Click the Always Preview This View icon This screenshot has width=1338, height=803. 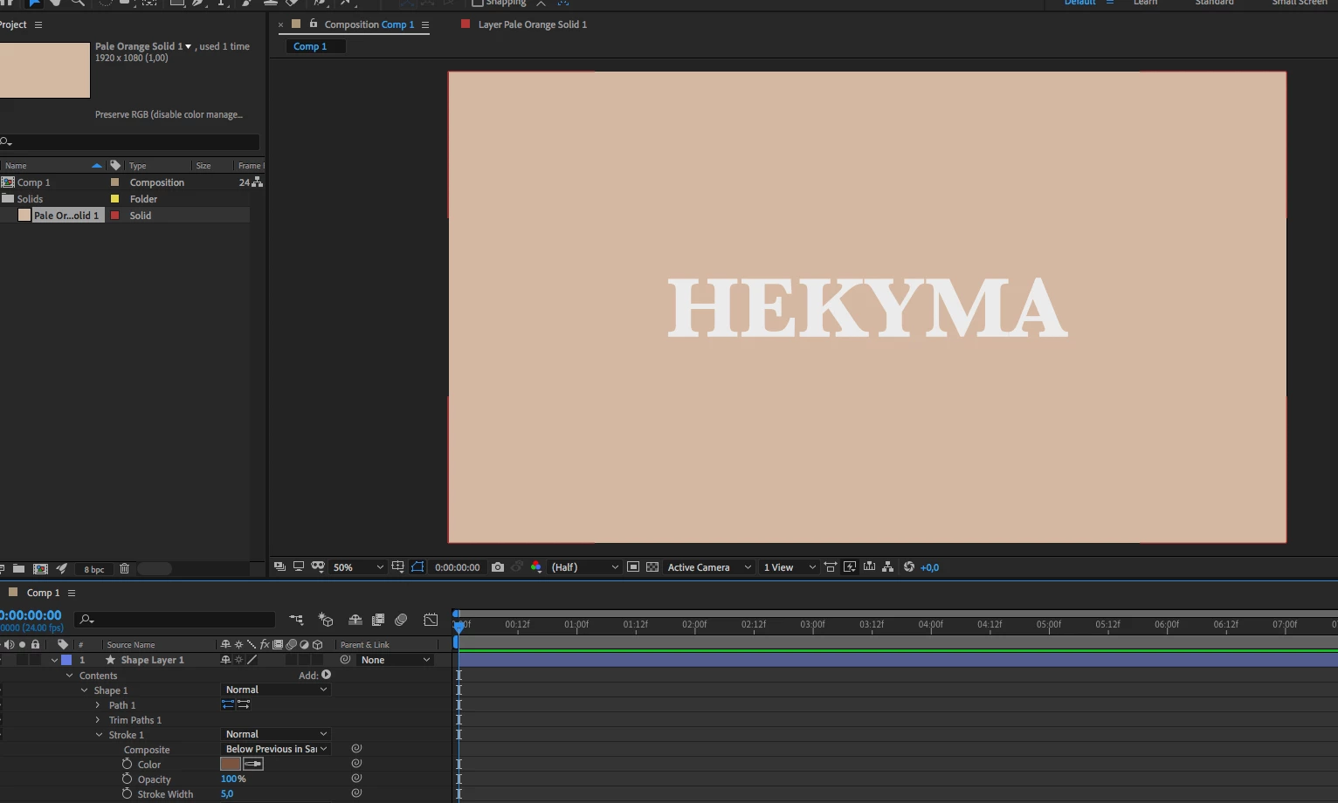tap(279, 566)
